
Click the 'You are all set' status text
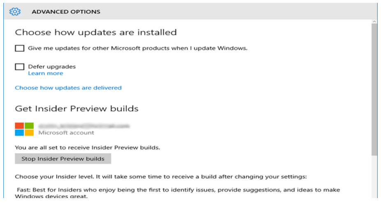pyautogui.click(x=88, y=148)
